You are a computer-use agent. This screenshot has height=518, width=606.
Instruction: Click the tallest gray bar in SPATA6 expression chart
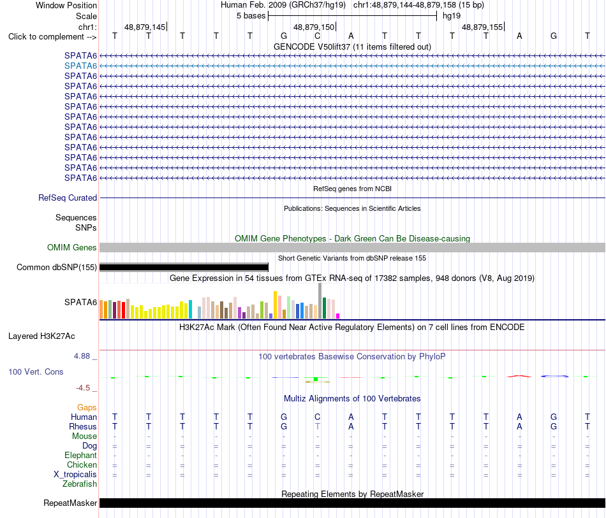(x=320, y=301)
